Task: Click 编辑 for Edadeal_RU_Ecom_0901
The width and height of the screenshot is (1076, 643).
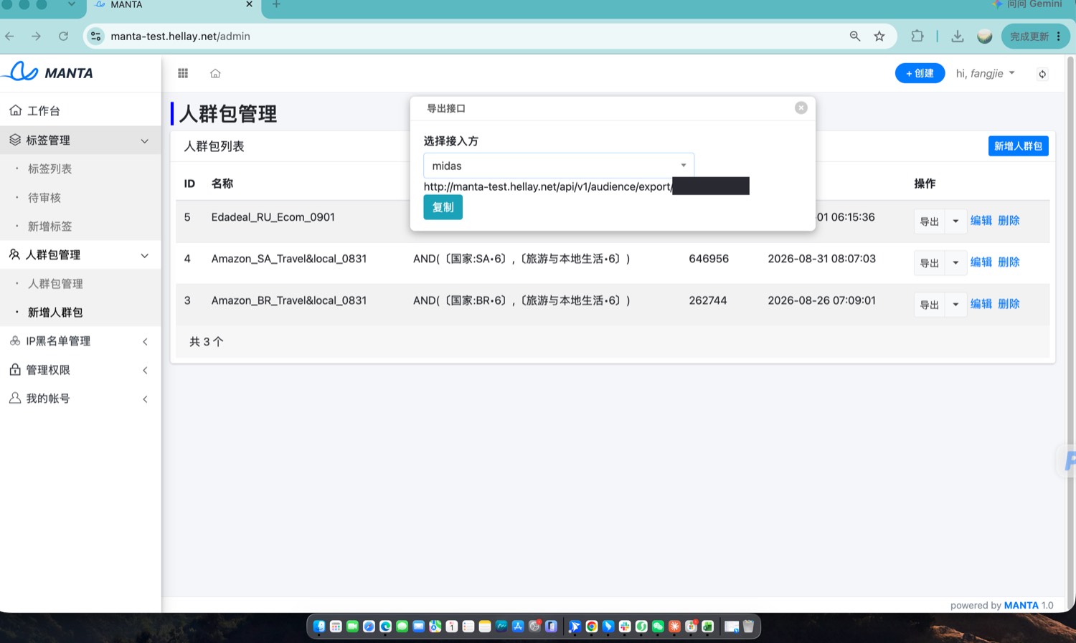Action: pos(981,220)
